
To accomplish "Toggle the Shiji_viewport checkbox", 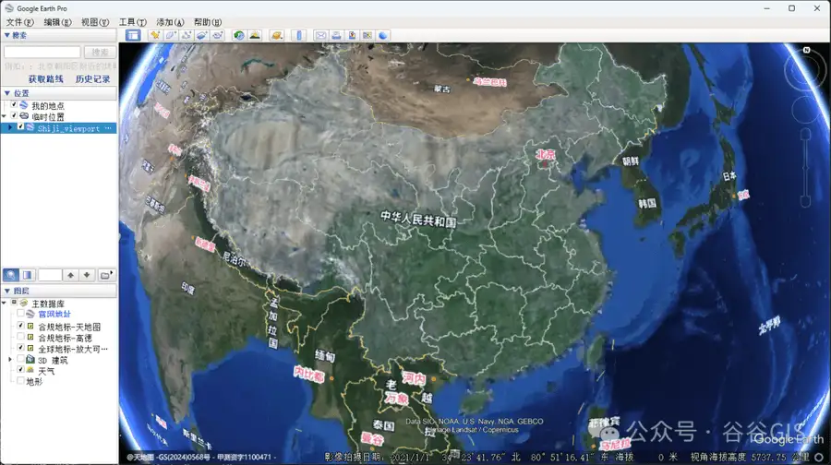I will [20, 127].
